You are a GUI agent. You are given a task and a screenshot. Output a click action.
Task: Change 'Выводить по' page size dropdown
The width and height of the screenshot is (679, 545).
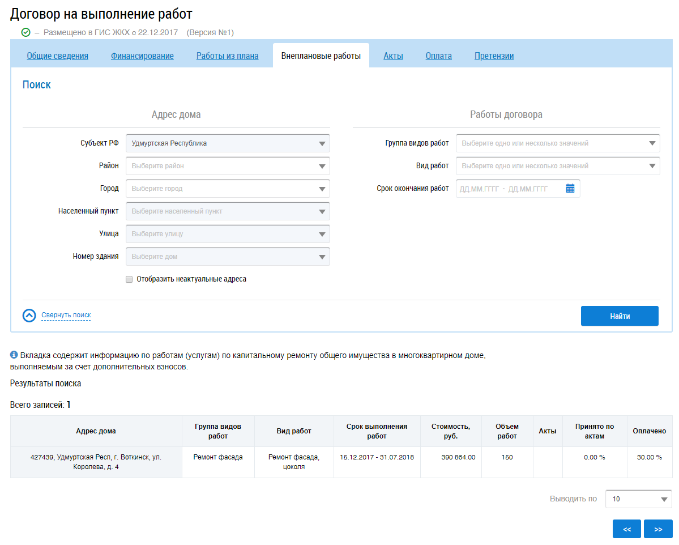coord(638,499)
